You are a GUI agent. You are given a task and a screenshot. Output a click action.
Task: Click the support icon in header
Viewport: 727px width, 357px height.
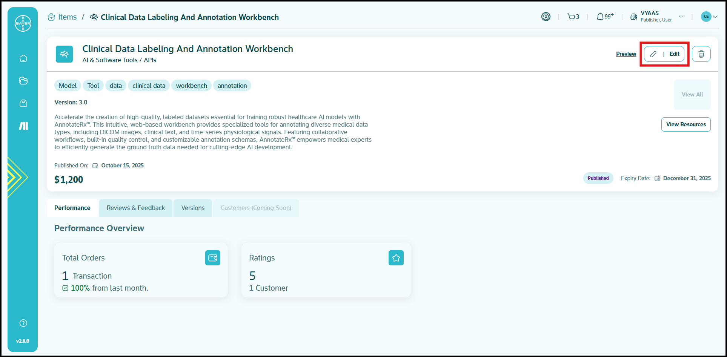pyautogui.click(x=546, y=17)
